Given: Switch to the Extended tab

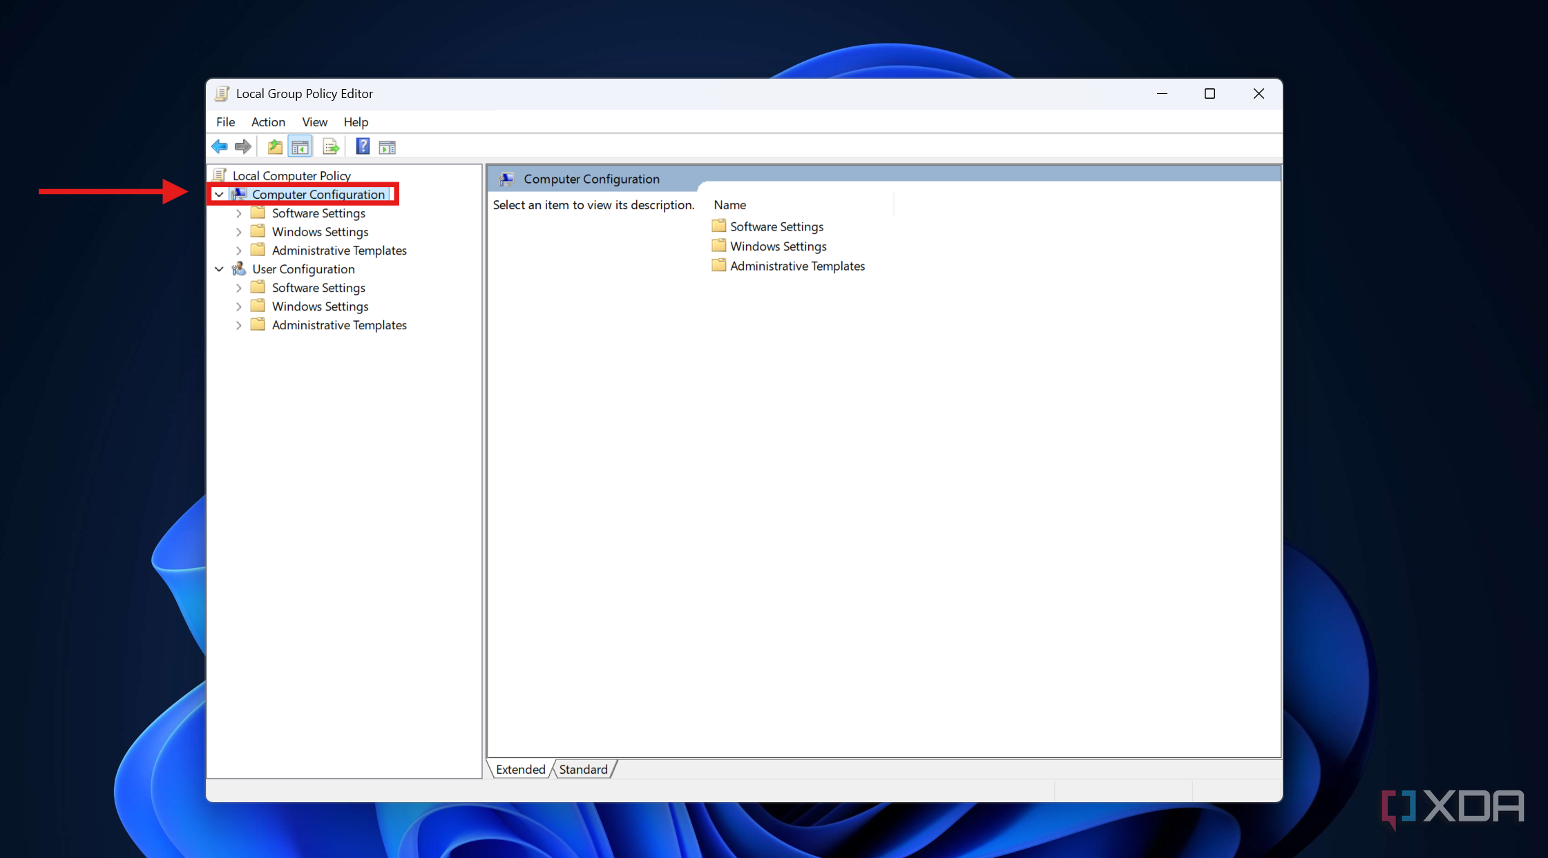Looking at the screenshot, I should coord(520,769).
